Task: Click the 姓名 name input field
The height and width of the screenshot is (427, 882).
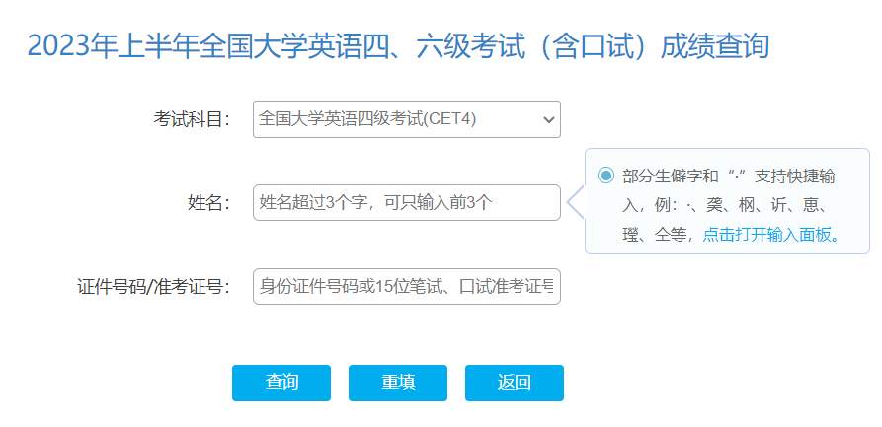Action: click(x=406, y=203)
